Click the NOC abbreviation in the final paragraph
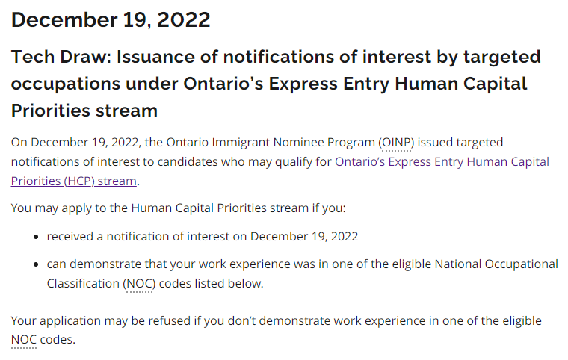Image resolution: width=568 pixels, height=360 pixels. (x=24, y=340)
